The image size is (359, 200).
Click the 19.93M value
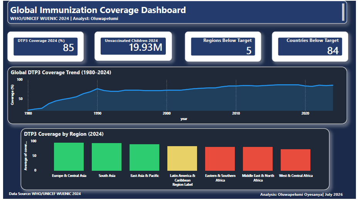145,47
